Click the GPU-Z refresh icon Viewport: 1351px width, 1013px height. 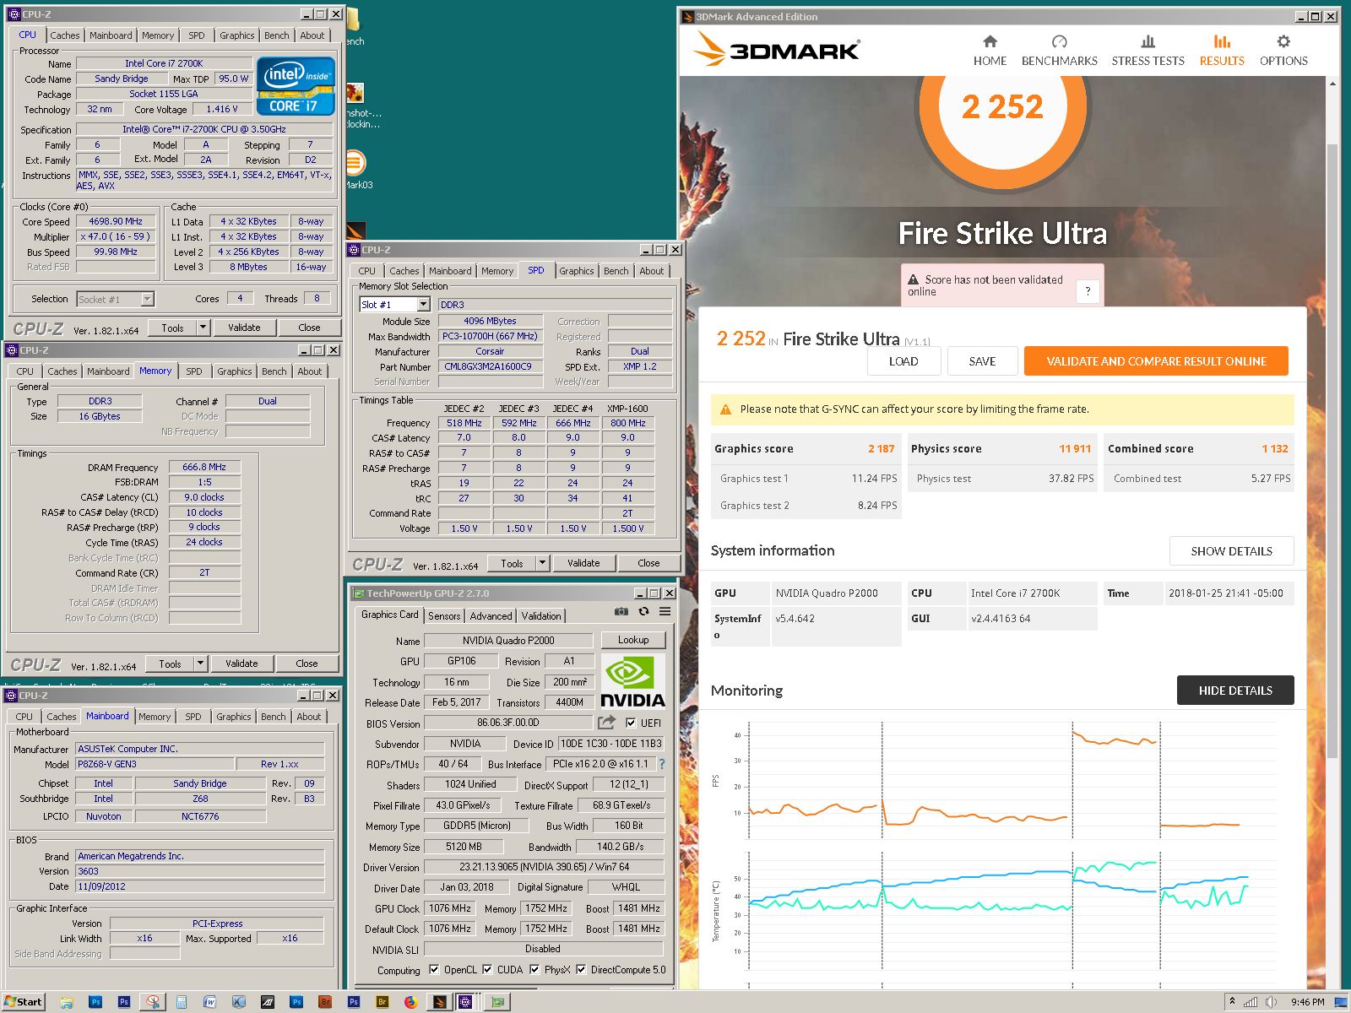point(643,611)
